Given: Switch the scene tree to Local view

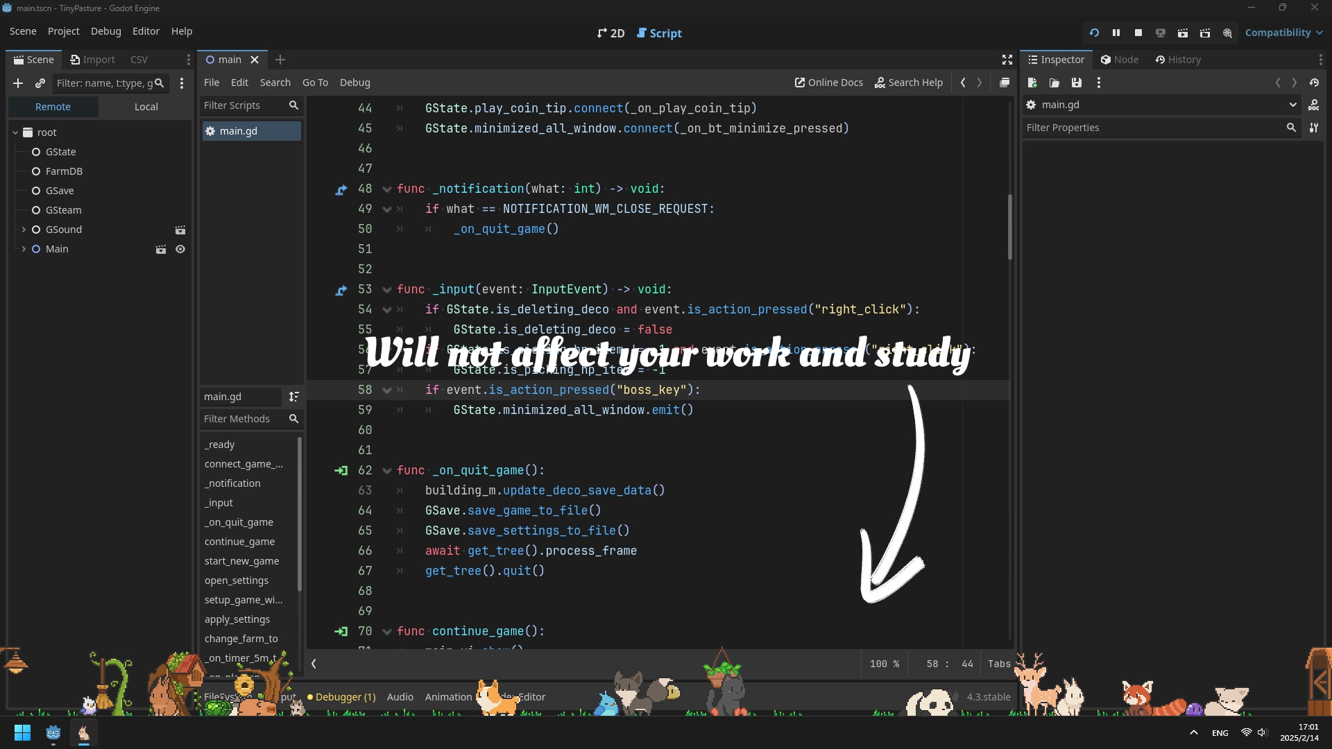Looking at the screenshot, I should click(146, 106).
